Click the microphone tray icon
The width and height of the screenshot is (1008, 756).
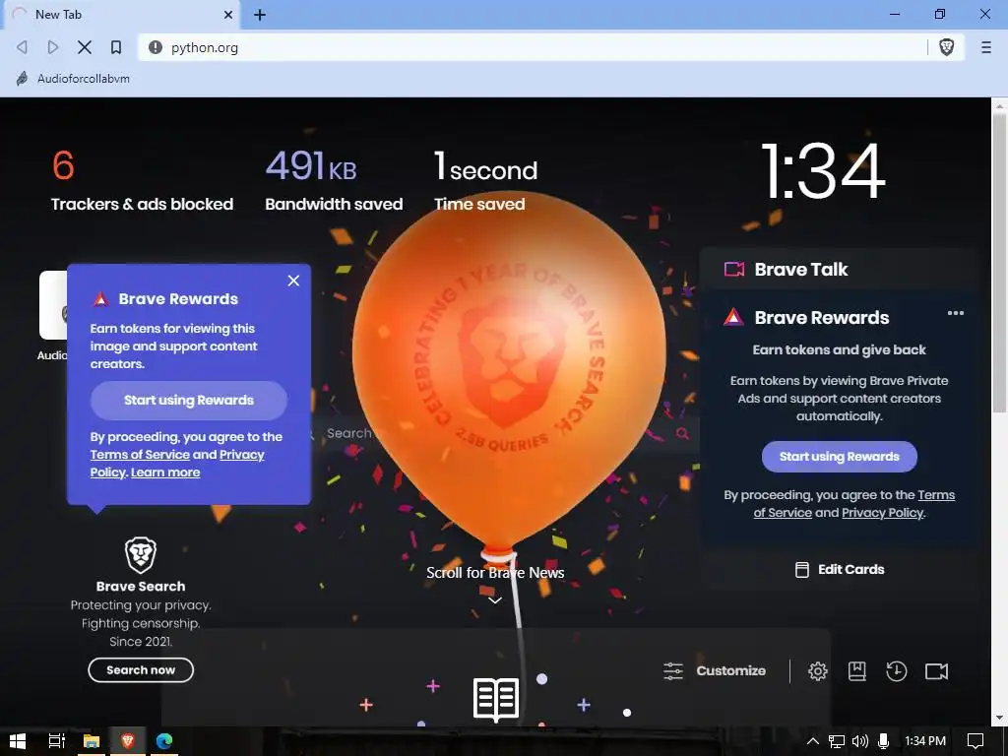pyautogui.click(x=883, y=741)
